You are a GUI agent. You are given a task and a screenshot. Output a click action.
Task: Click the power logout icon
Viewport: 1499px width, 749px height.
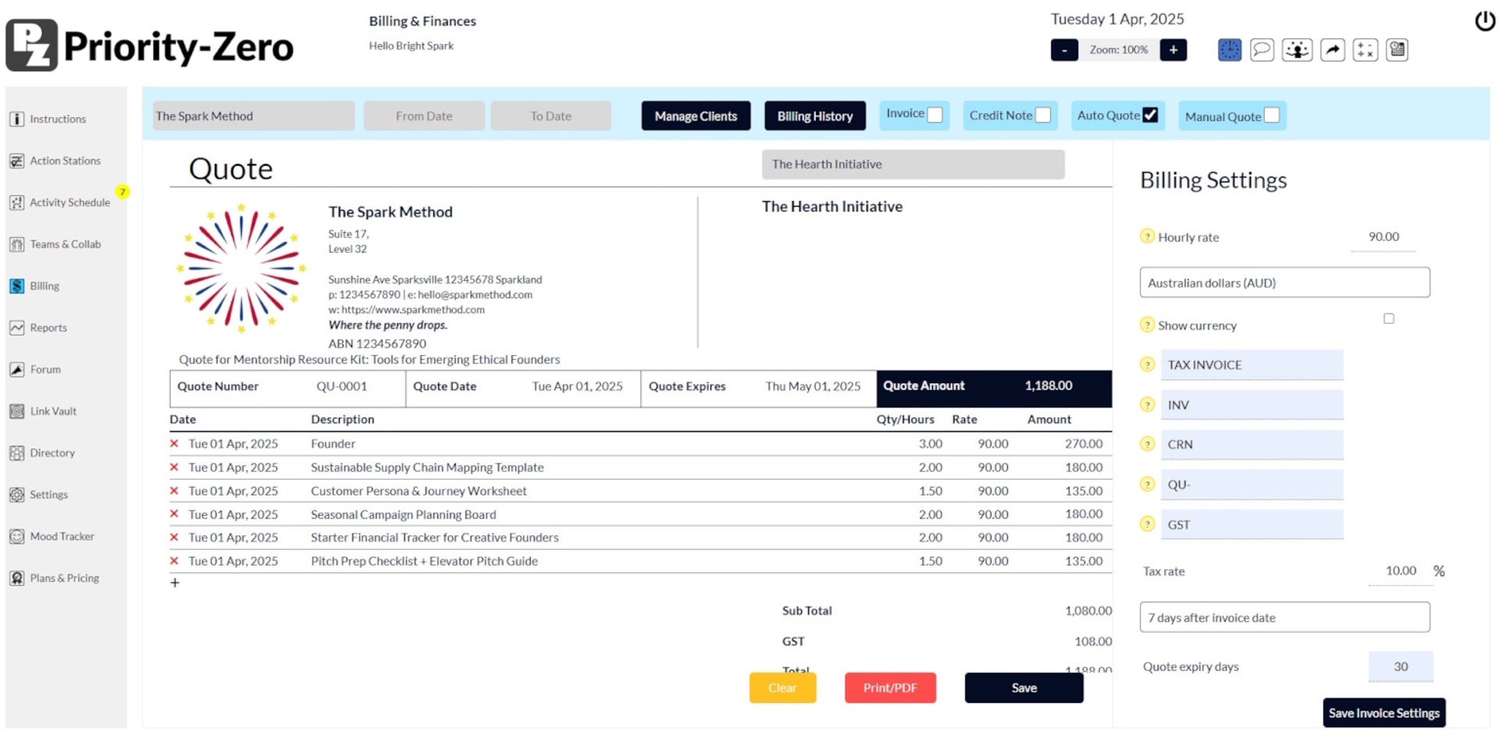point(1484,21)
